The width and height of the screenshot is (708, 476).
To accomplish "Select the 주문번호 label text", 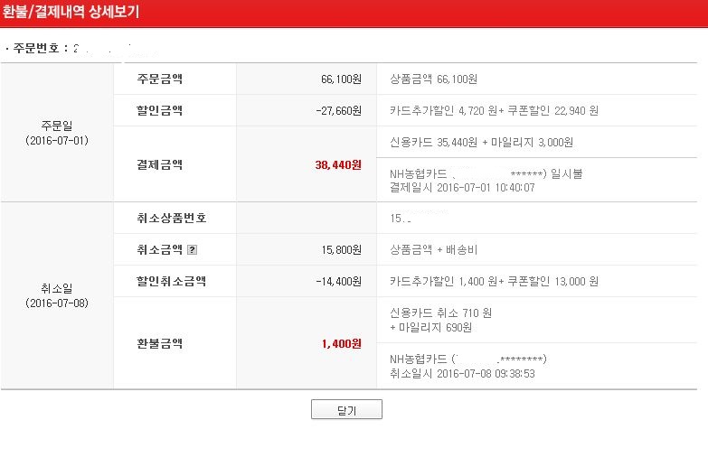I will (40, 48).
